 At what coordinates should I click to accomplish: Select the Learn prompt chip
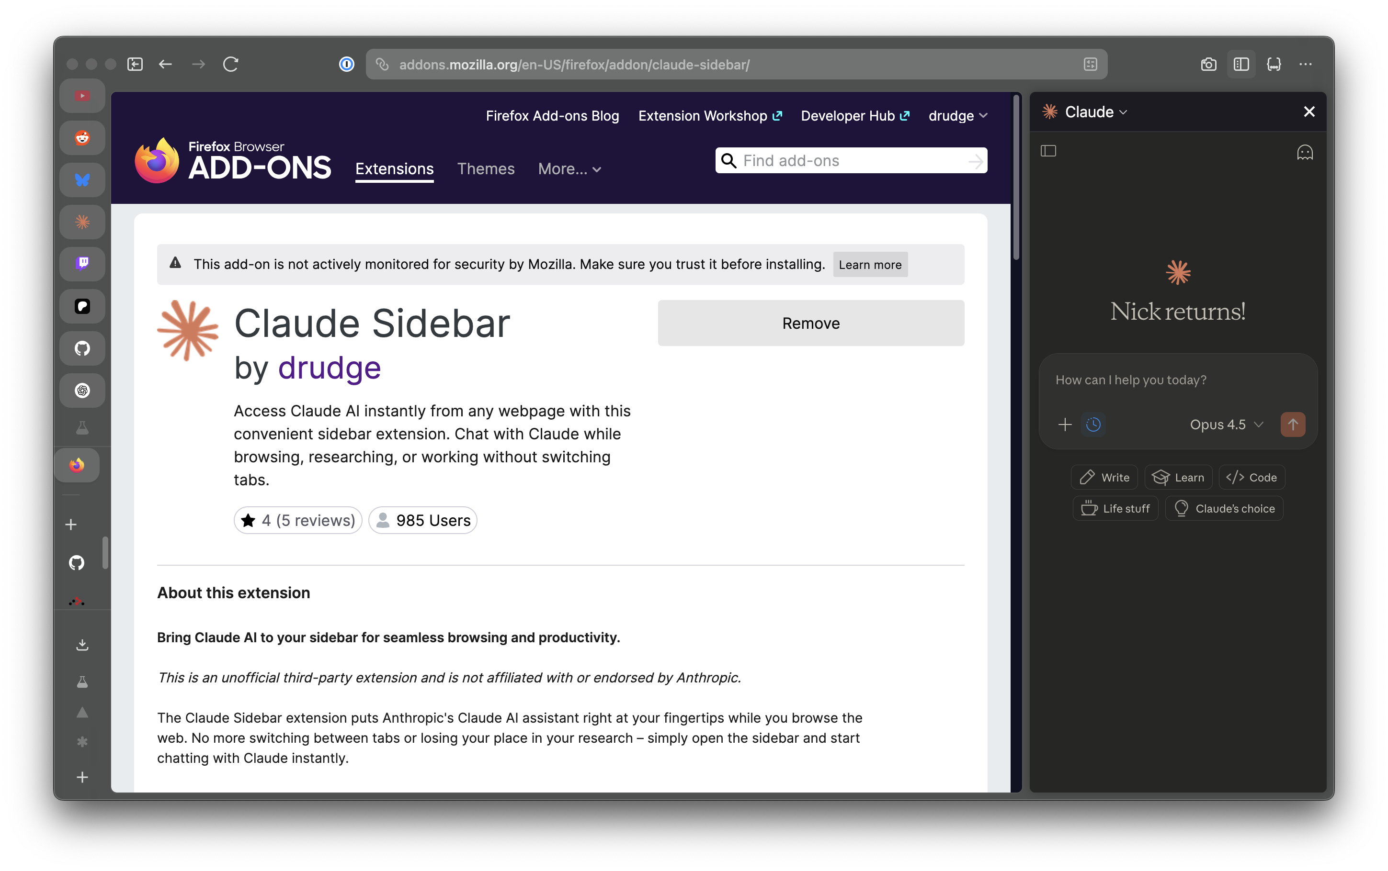[x=1178, y=478]
